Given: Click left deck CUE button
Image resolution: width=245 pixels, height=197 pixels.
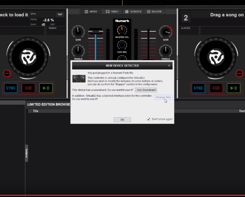Looking at the screenshot, I should click(x=29, y=88).
